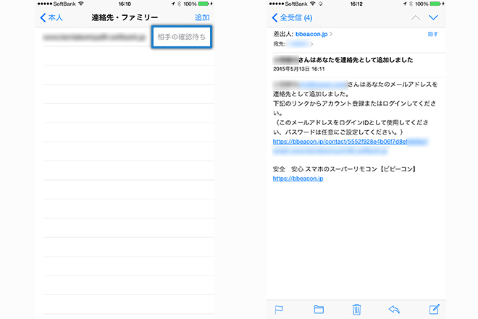The height and width of the screenshot is (319, 478).
Task: Open the blurred 宛先 recipient entry
Action: pyautogui.click(x=298, y=44)
